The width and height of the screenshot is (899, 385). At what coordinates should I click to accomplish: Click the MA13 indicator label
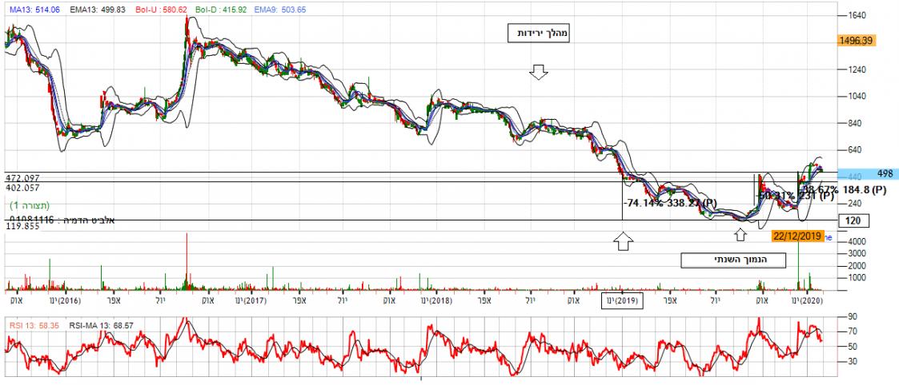[x=27, y=8]
